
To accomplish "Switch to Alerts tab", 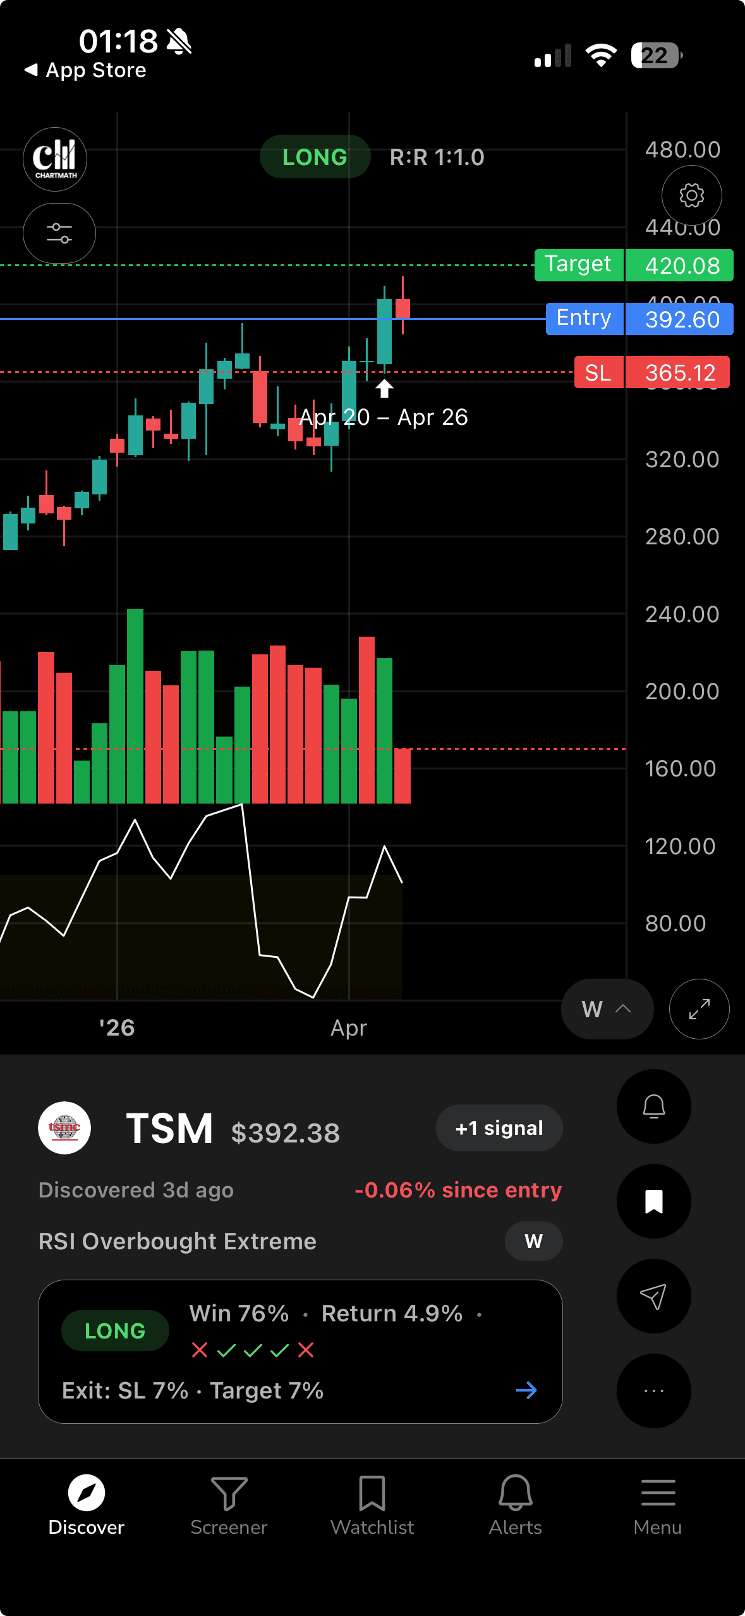I will pyautogui.click(x=516, y=1505).
